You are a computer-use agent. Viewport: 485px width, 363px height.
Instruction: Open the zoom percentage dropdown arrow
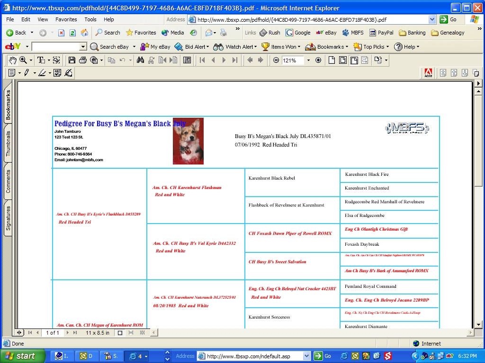(x=308, y=60)
